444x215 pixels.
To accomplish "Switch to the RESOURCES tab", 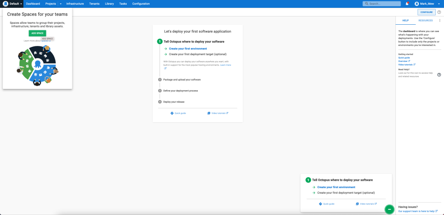I will click(x=426, y=21).
